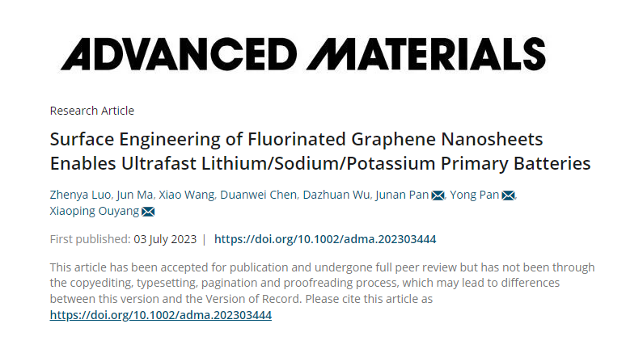Follow the bold DOI link beside publication date
Image resolution: width=626 pixels, height=349 pixels.
(325, 239)
